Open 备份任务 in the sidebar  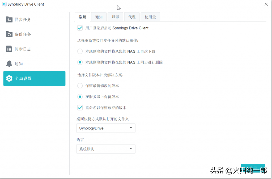[34, 34]
